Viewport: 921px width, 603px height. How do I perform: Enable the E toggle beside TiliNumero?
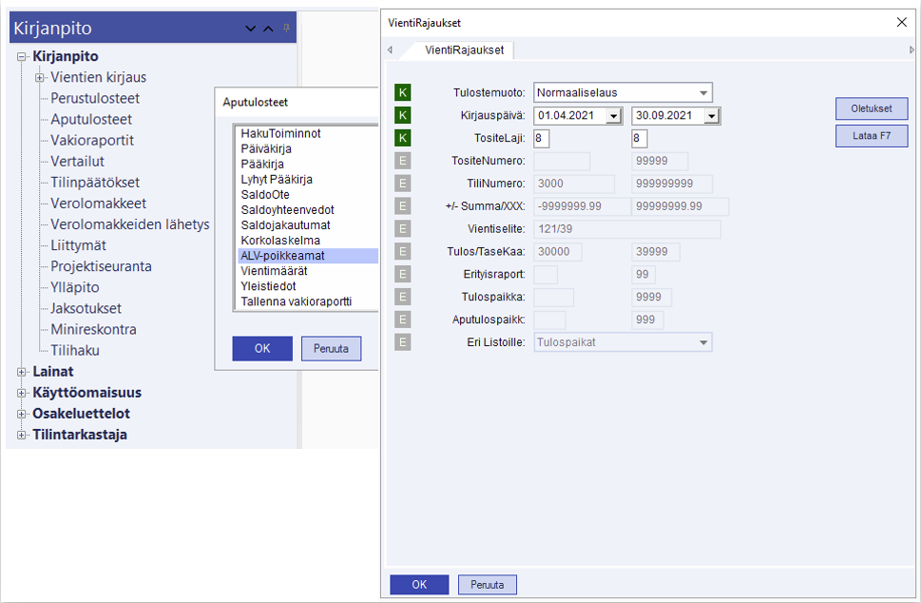click(x=403, y=184)
